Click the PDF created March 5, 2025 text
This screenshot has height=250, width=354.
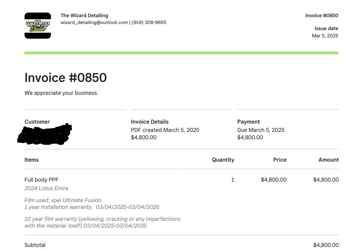point(165,130)
